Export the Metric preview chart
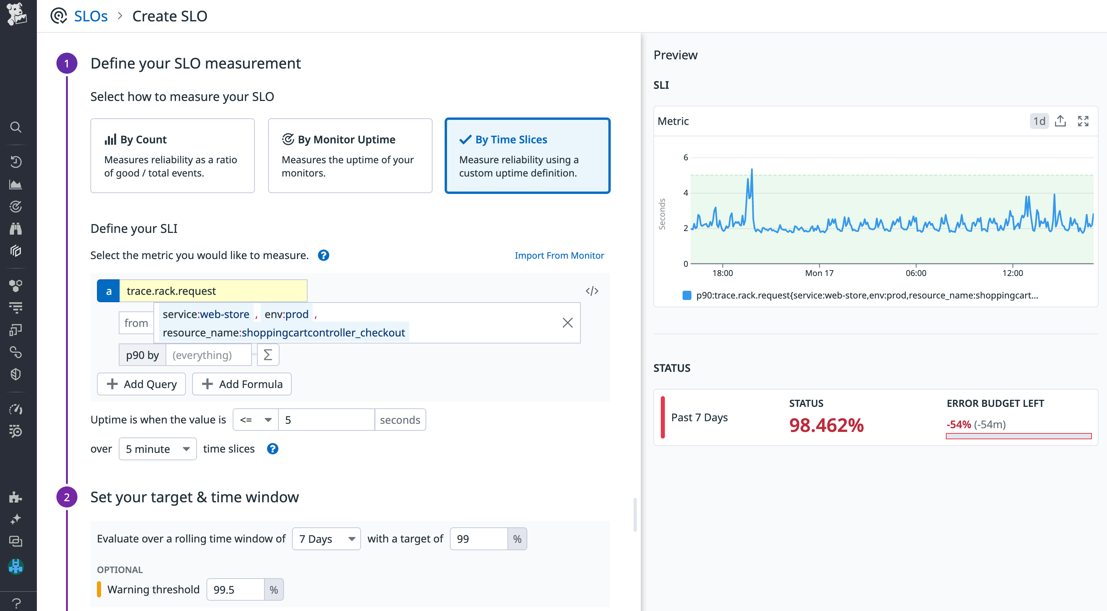The image size is (1107, 611). (1061, 121)
